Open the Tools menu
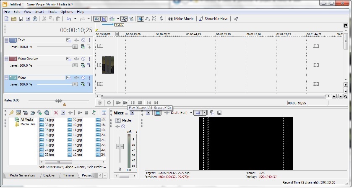This screenshot has width=354, height=189. click(x=52, y=12)
